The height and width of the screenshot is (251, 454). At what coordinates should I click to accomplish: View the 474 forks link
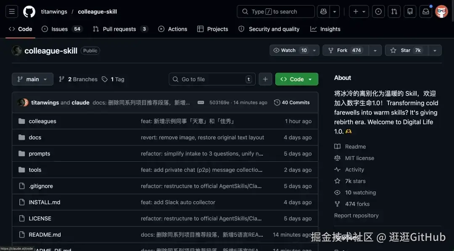(352, 204)
